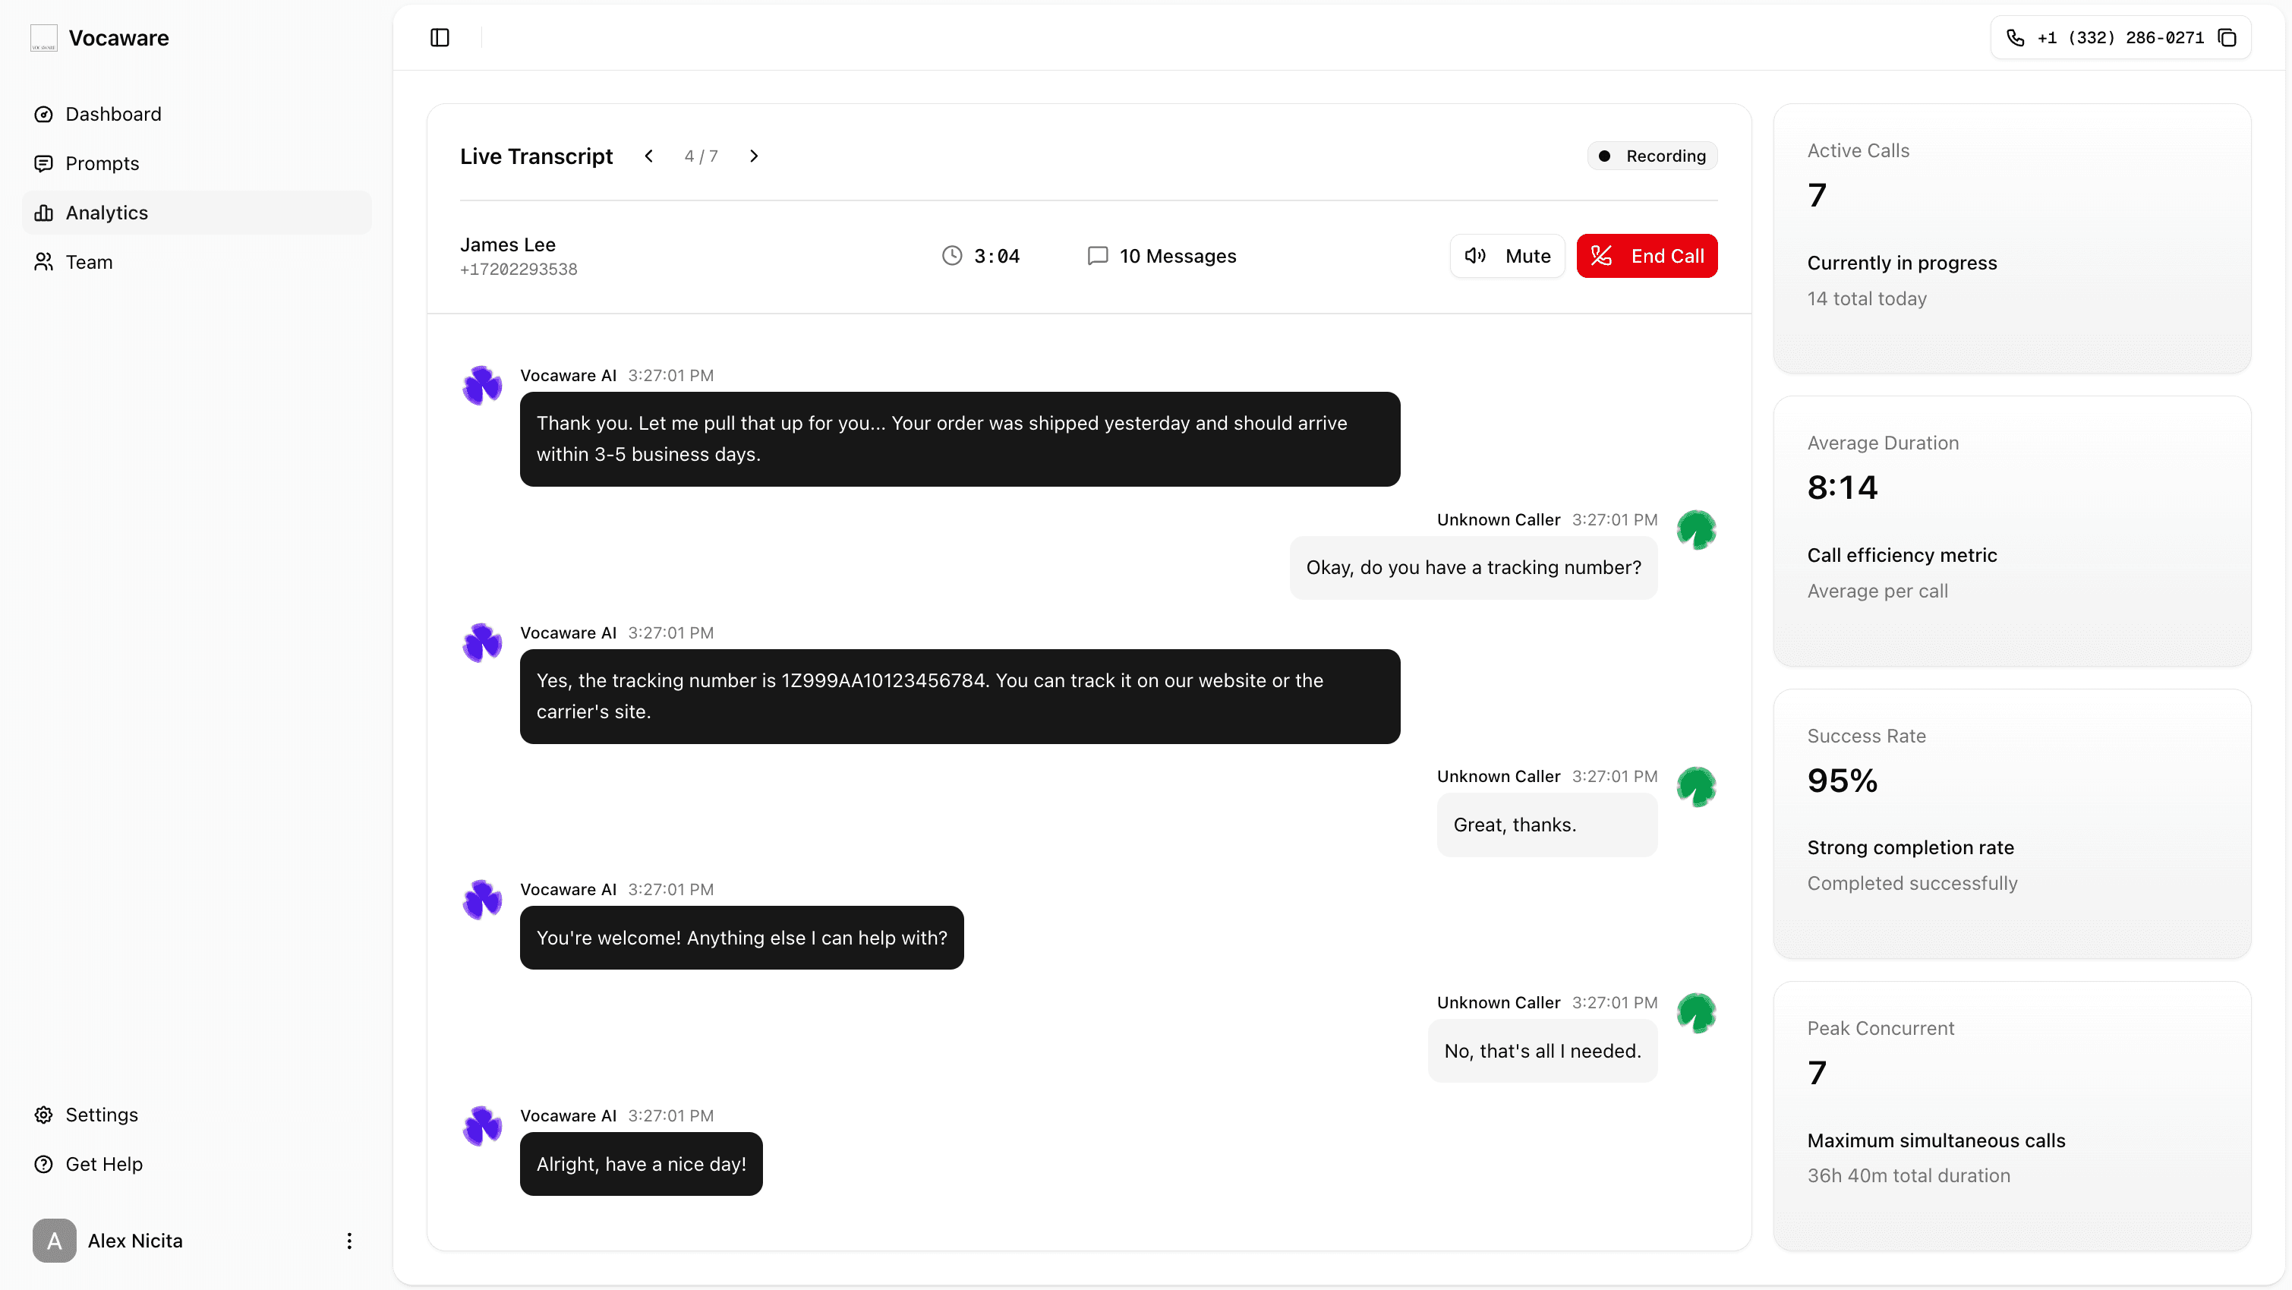Open the Vocaware logo home icon
The image size is (2292, 1290).
pyautogui.click(x=42, y=37)
